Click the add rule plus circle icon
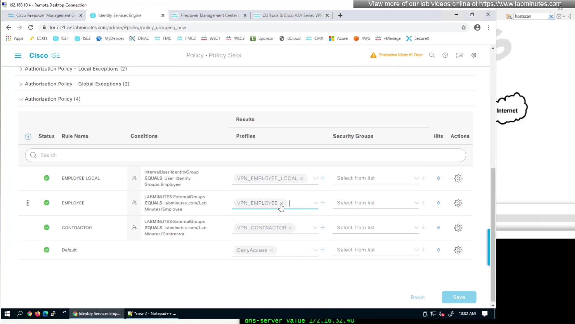The height and width of the screenshot is (324, 575). point(28,136)
